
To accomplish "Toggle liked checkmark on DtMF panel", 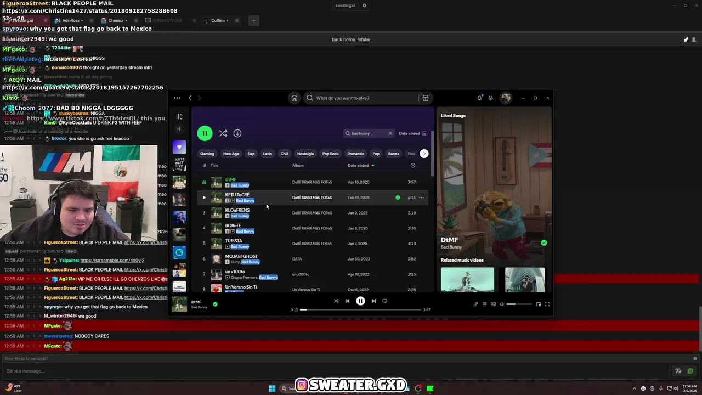I will [544, 242].
